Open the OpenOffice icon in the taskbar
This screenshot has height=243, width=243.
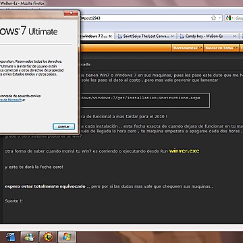coord(11,238)
